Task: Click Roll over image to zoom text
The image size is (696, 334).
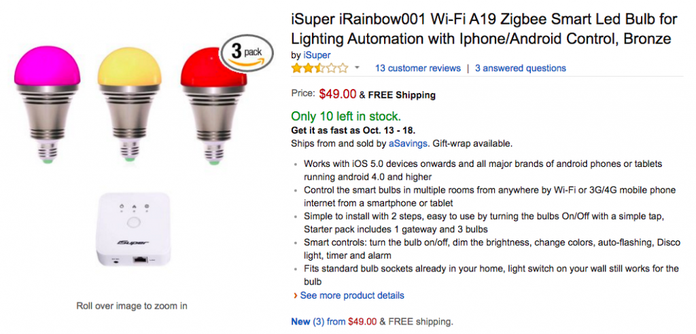Action: (131, 305)
